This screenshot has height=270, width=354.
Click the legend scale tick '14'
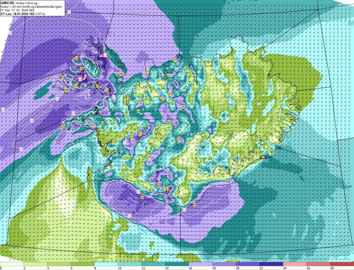pos(167,268)
